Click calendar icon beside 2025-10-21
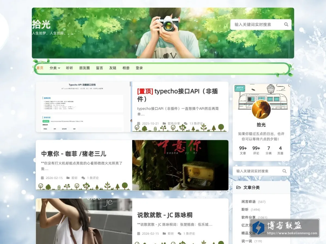This screenshot has height=244, width=326. tap(139, 123)
